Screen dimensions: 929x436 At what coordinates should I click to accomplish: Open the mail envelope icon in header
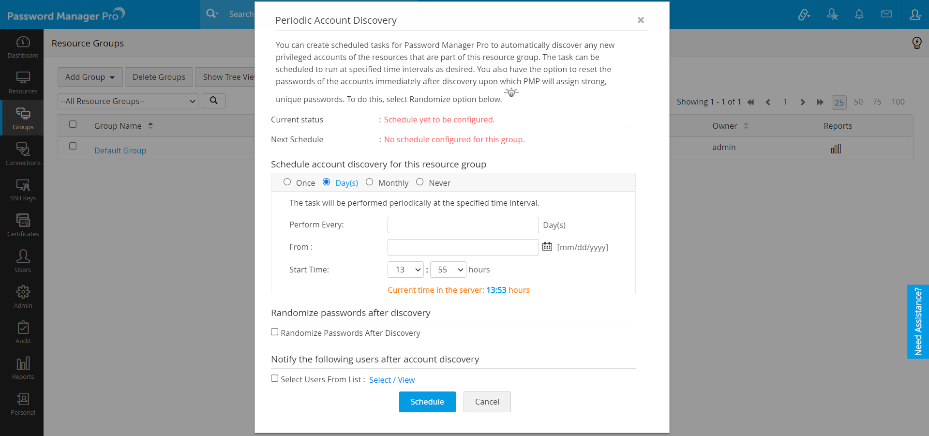[886, 15]
